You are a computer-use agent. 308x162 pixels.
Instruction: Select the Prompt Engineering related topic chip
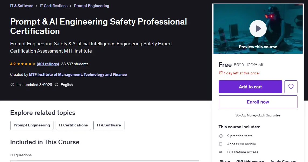tap(32, 125)
